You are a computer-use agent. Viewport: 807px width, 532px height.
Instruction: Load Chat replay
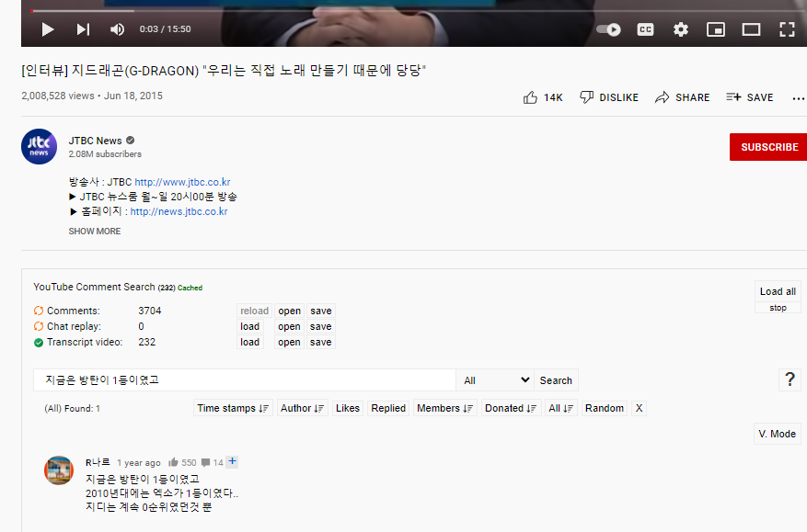point(250,326)
